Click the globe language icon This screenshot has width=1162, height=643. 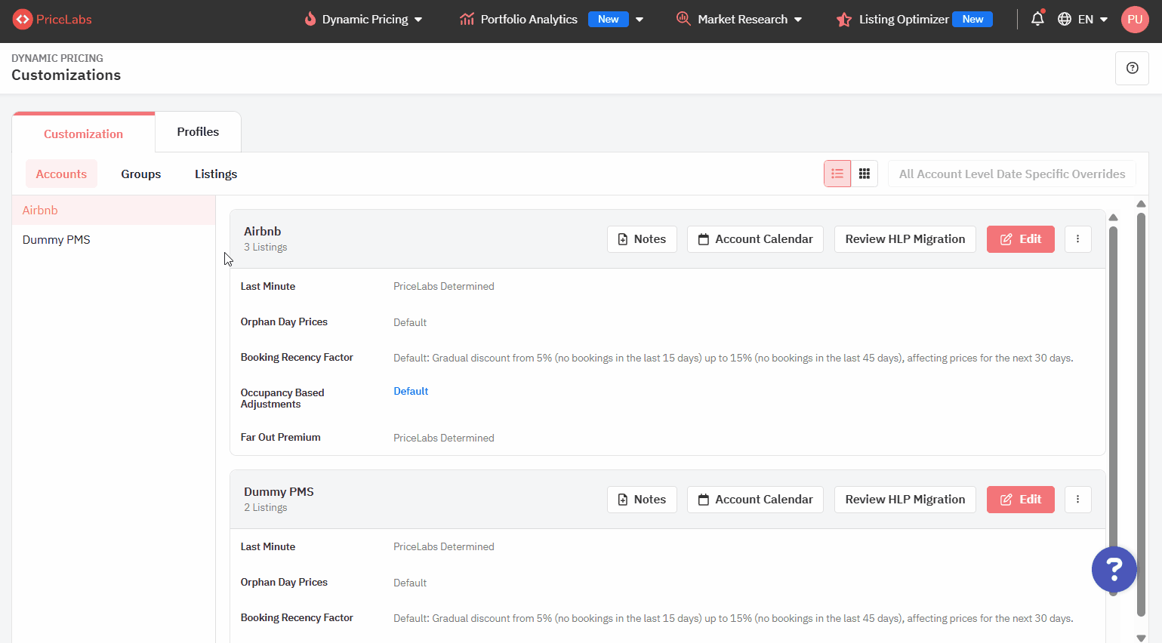[x=1065, y=20]
